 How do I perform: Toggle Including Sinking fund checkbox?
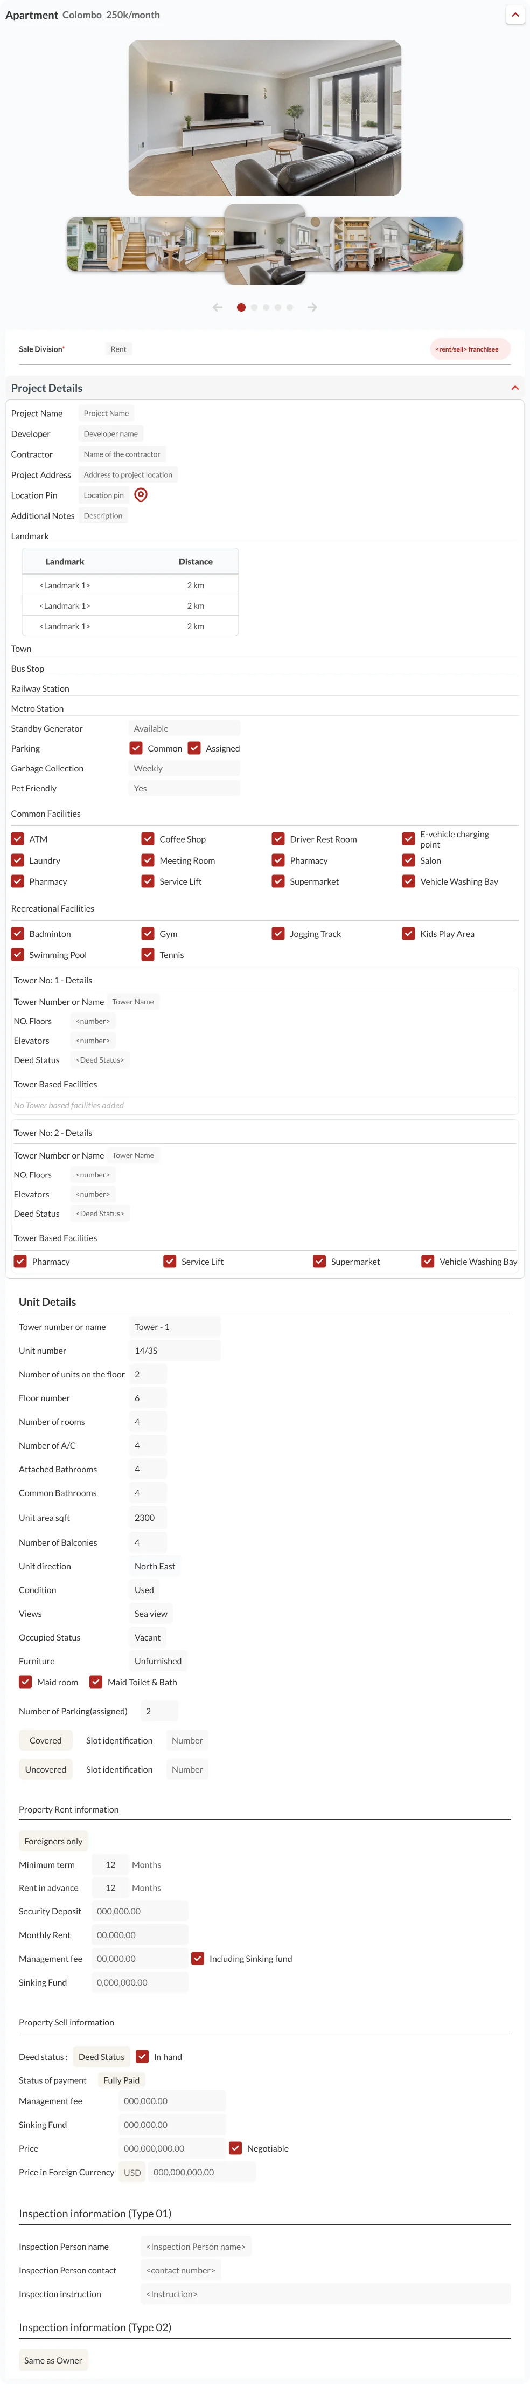coord(198,1958)
